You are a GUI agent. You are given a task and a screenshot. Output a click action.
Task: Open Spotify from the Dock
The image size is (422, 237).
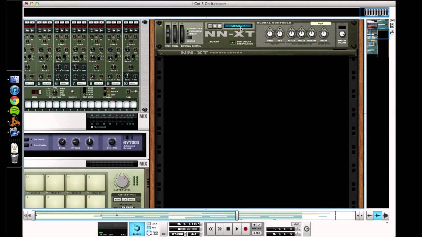pyautogui.click(x=15, y=111)
